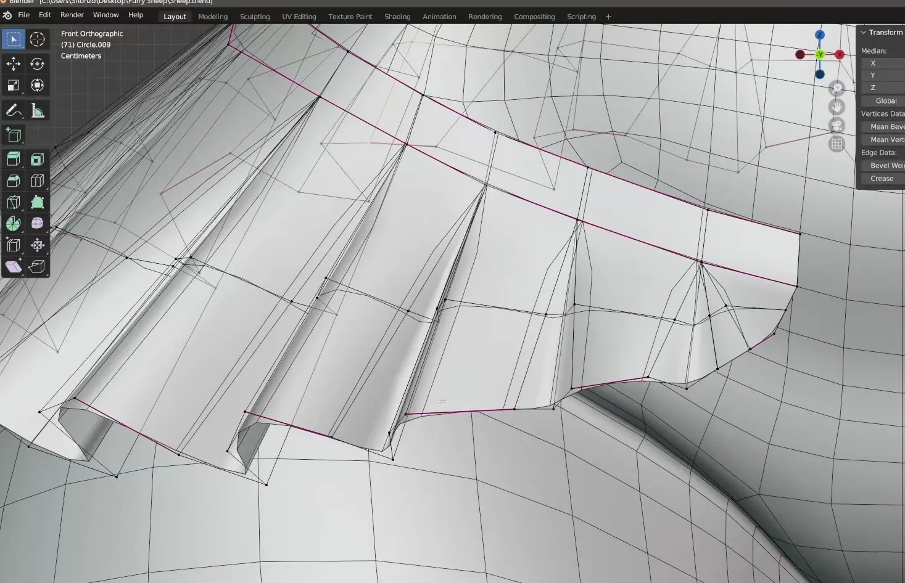
Task: Activate the Move tool
Action: [14, 63]
